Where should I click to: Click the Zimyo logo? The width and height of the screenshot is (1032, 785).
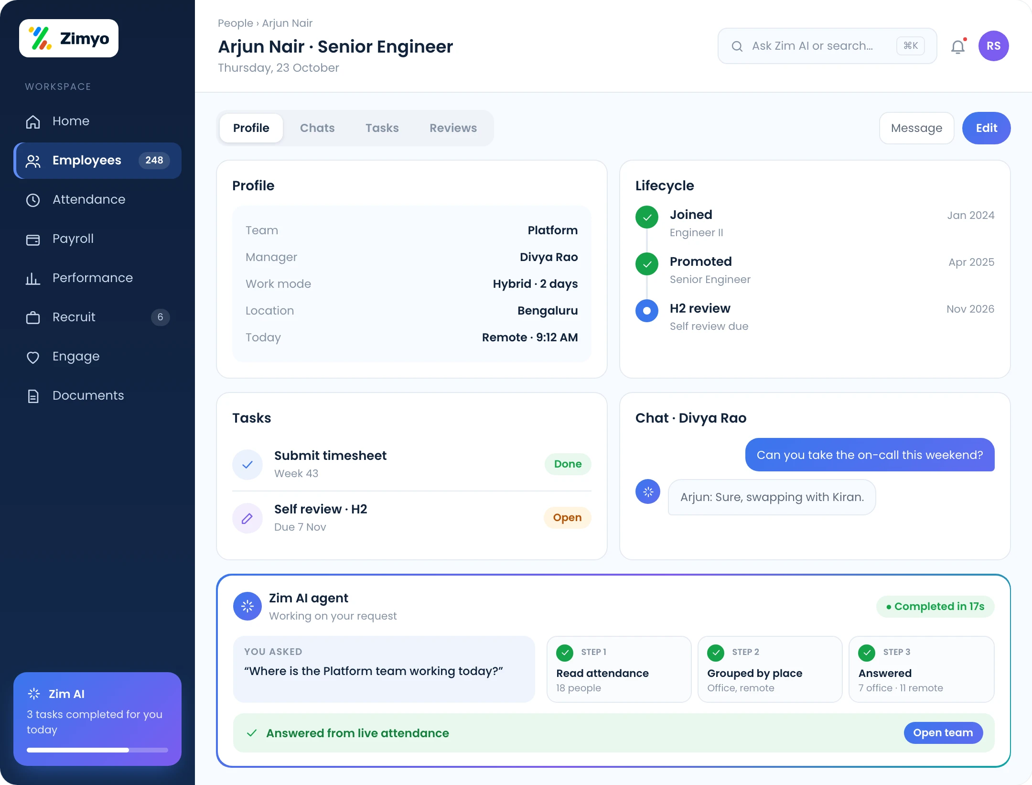(69, 38)
